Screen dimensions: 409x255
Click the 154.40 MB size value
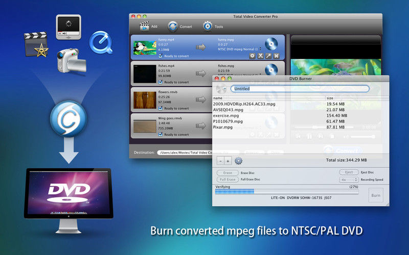[x=337, y=116]
